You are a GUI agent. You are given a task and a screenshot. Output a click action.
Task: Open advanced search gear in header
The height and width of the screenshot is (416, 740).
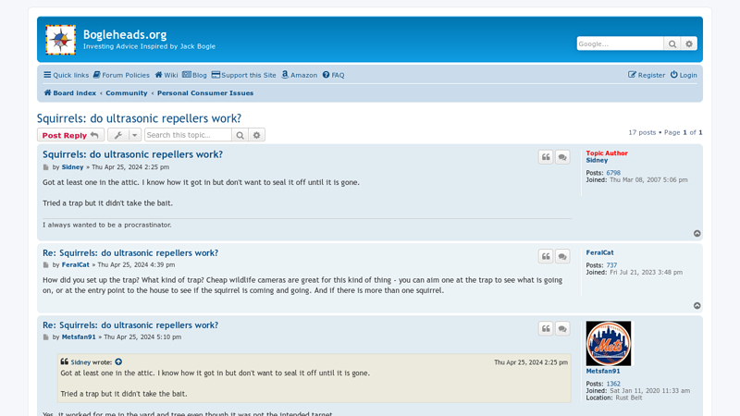tap(689, 43)
